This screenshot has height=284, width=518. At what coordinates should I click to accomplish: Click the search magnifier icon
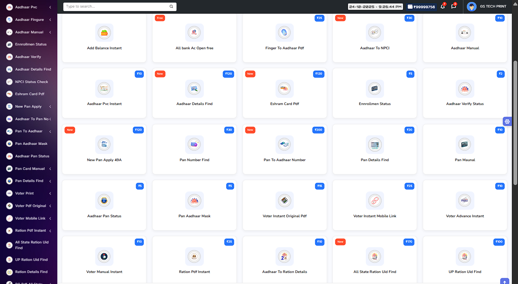point(171,7)
